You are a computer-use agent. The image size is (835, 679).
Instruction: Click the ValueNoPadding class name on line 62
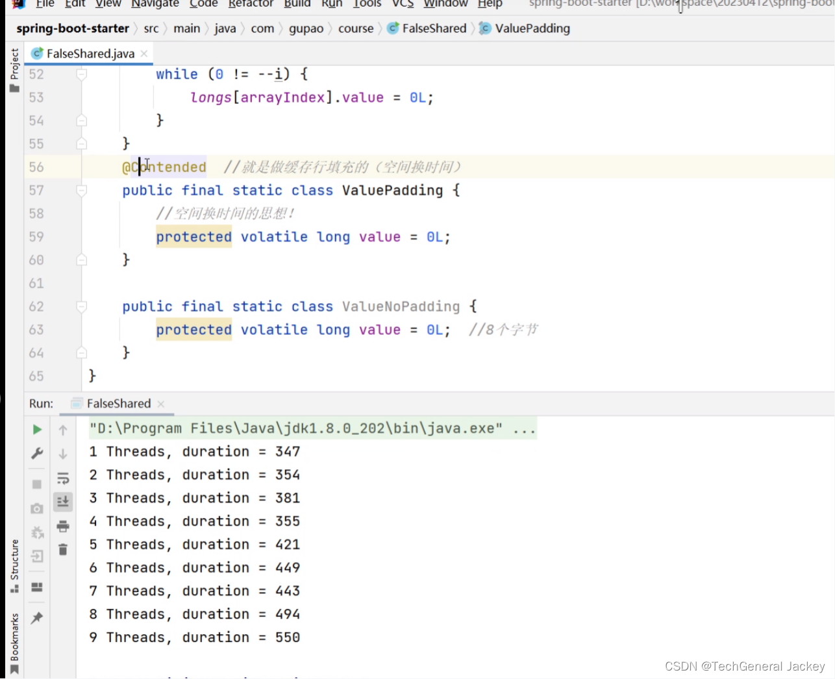[401, 306]
